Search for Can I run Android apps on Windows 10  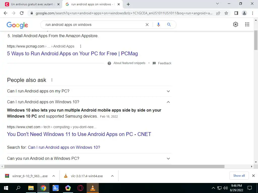click(64, 147)
